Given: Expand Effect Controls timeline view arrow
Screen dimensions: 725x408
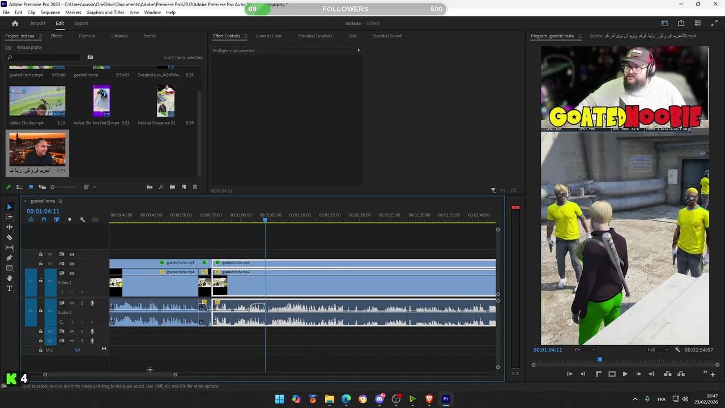Looking at the screenshot, I should coord(359,50).
